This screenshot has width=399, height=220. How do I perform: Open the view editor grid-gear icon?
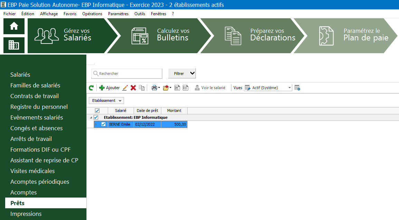coord(297,88)
